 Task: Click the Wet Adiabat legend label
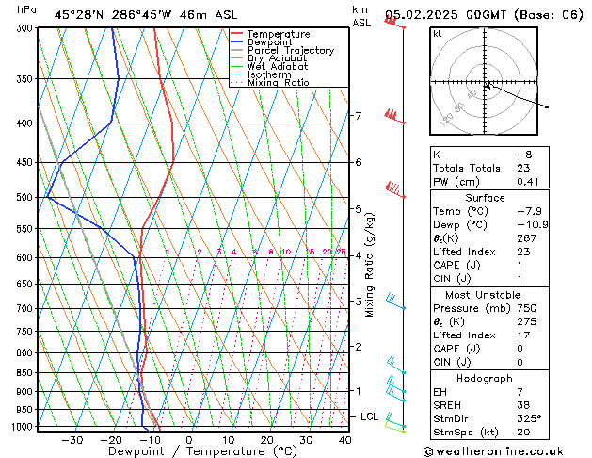click(278, 66)
